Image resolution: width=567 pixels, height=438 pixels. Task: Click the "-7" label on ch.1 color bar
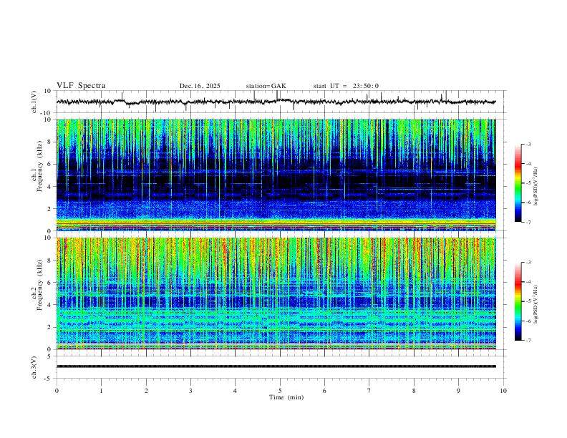coord(528,222)
